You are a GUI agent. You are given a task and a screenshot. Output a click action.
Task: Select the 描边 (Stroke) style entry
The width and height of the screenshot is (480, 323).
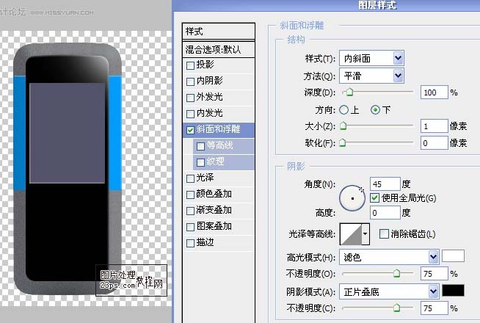(x=205, y=243)
